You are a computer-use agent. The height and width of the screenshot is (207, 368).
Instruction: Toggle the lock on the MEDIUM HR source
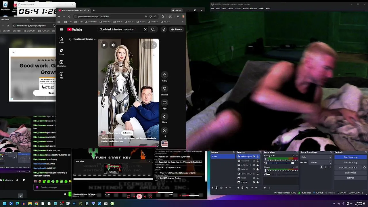click(258, 165)
